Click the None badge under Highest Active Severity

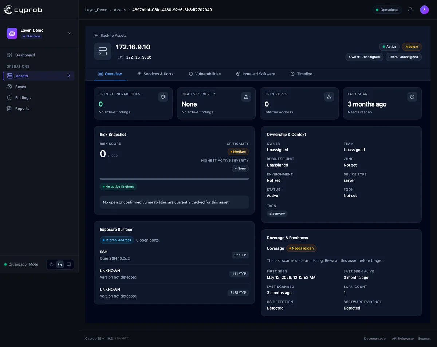[x=240, y=169]
